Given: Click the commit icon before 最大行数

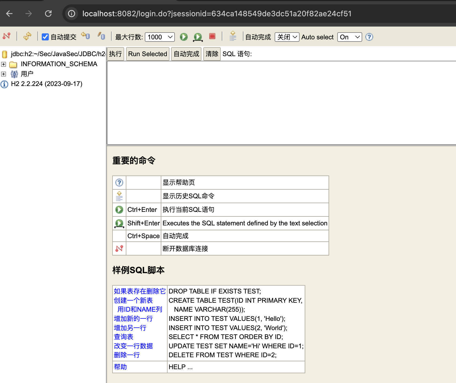Looking at the screenshot, I should click(x=101, y=36).
